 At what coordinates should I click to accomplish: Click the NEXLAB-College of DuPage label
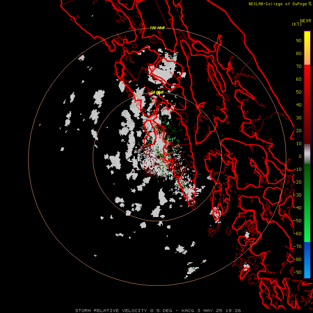pyautogui.click(x=280, y=4)
